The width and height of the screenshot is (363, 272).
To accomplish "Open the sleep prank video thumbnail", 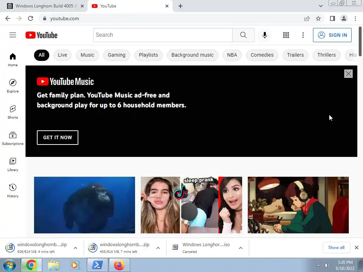I will (x=191, y=205).
